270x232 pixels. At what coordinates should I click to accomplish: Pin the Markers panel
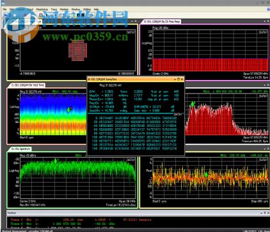click(x=265, y=213)
